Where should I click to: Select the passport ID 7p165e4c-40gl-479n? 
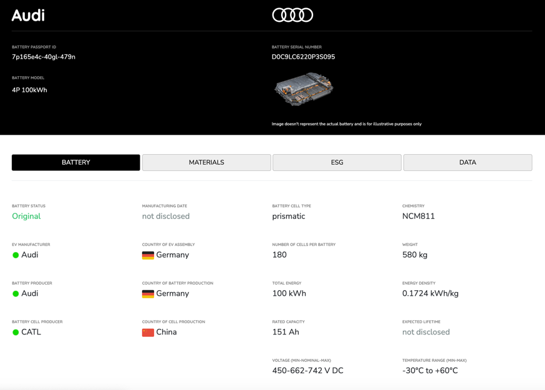(44, 57)
